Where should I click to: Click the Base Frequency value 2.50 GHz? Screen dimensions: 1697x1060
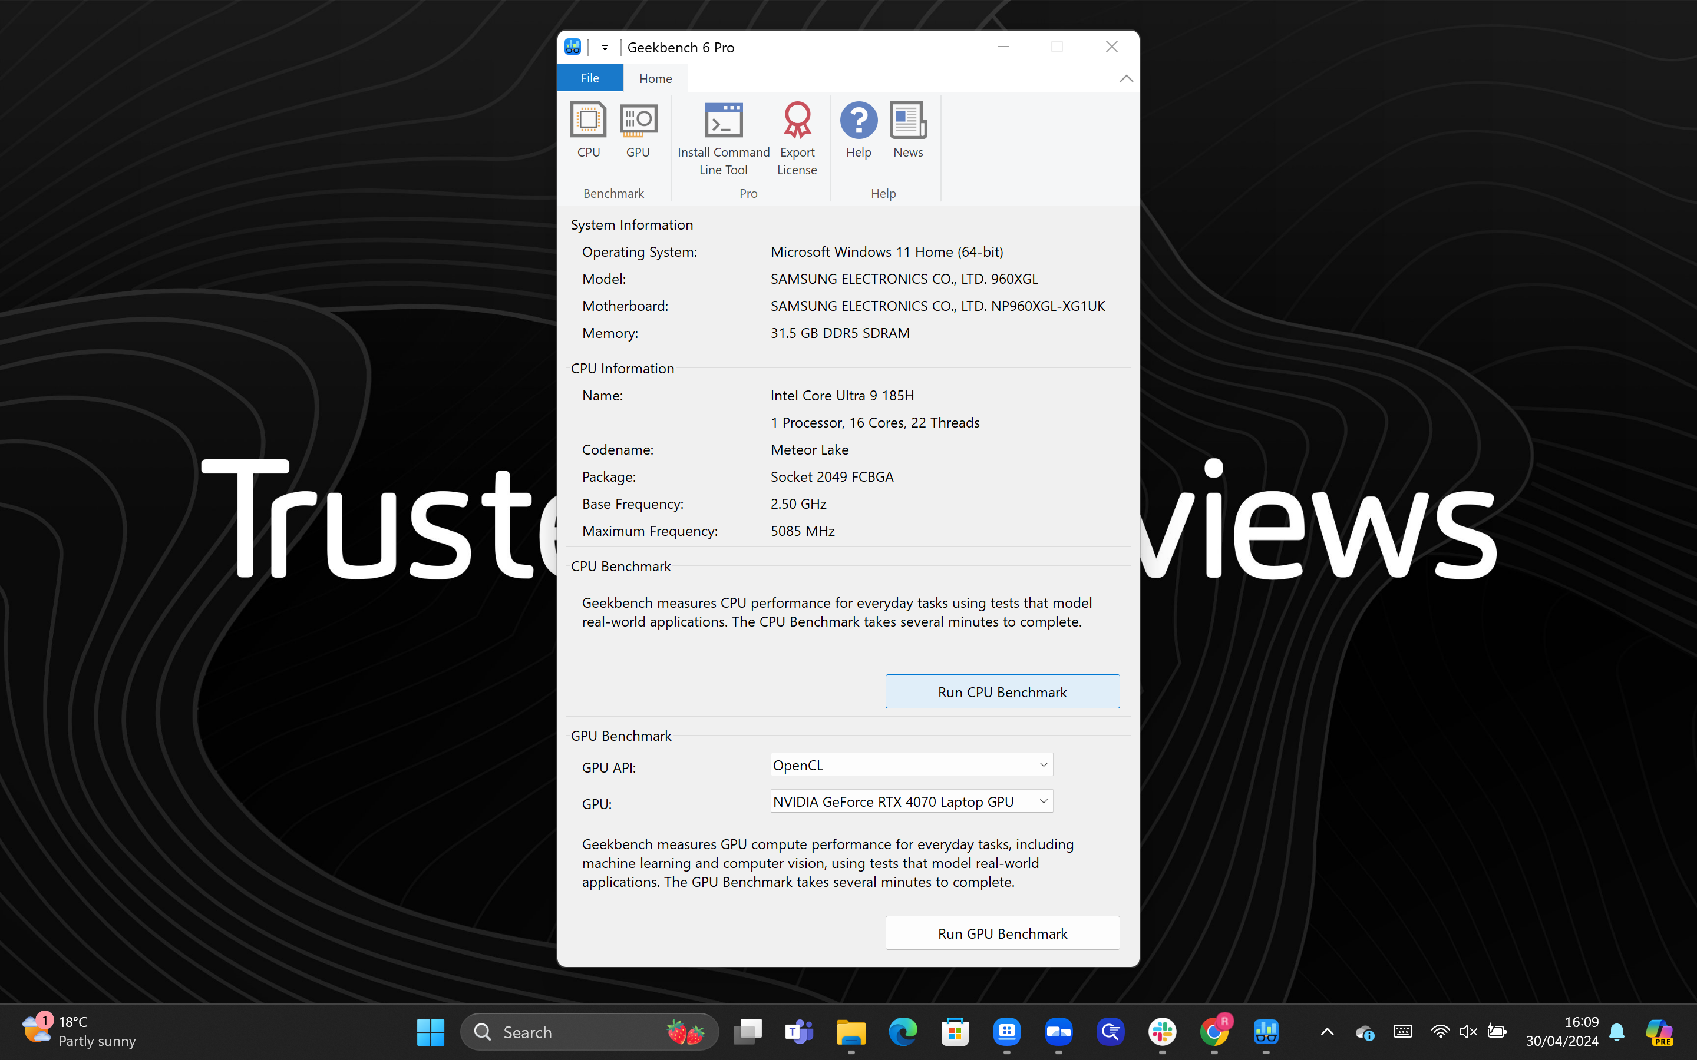798,503
